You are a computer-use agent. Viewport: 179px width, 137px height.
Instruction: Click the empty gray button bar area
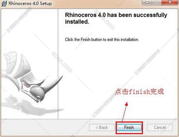coord(45,127)
